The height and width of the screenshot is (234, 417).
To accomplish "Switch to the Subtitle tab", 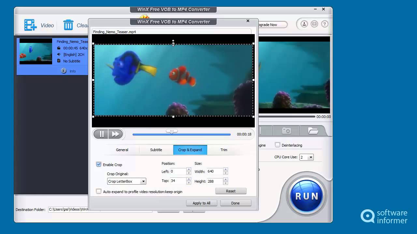I will pos(156,150).
